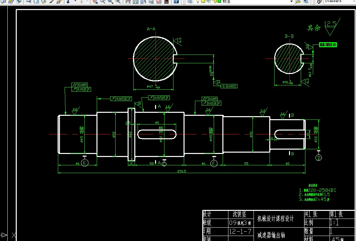This screenshot has width=356, height=241.
Task: Select the Match Properties brush tool
Action: (52, 2)
